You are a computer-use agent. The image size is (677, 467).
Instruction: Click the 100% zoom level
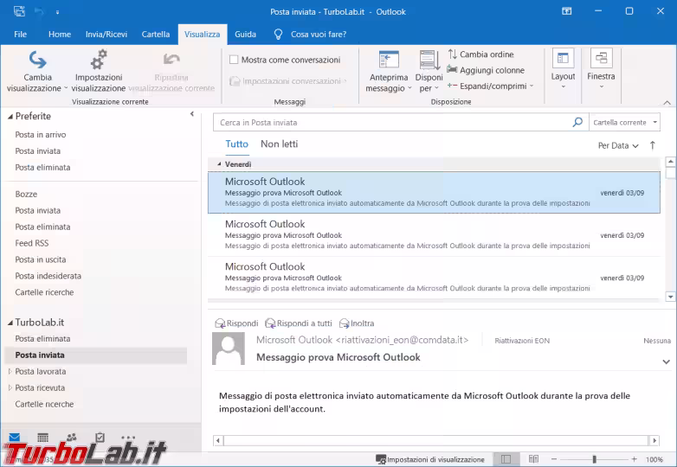(x=654, y=460)
